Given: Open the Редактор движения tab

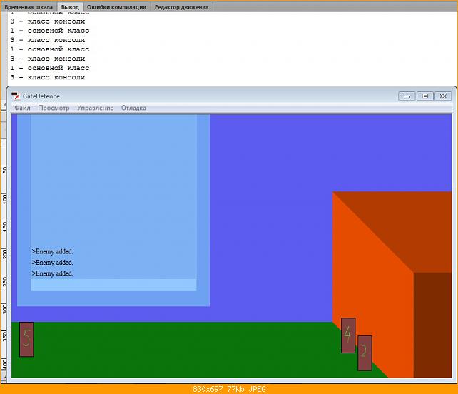Looking at the screenshot, I should tap(182, 7).
